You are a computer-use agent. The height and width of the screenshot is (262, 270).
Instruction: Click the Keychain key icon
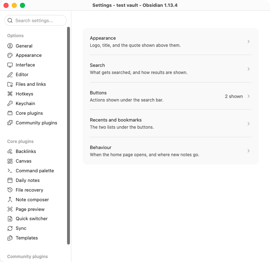pyautogui.click(x=10, y=103)
